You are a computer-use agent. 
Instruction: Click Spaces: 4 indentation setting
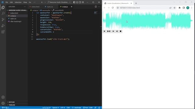(x=55, y=108)
